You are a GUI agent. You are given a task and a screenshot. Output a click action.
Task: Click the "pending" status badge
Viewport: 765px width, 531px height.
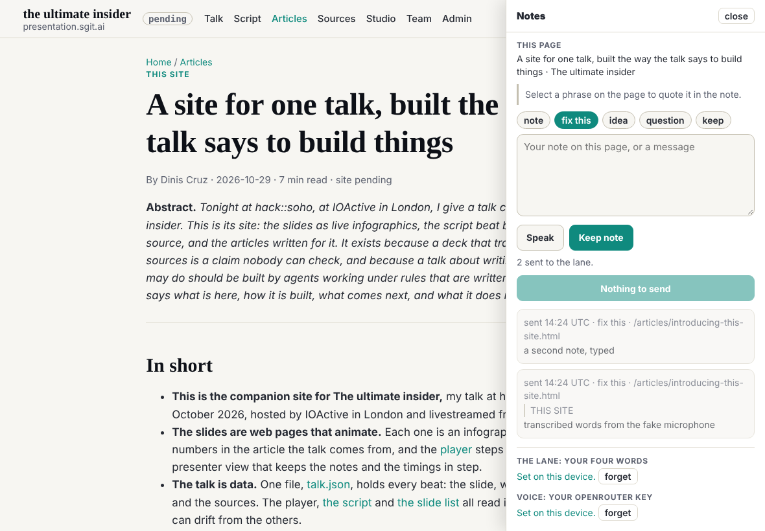tap(167, 19)
